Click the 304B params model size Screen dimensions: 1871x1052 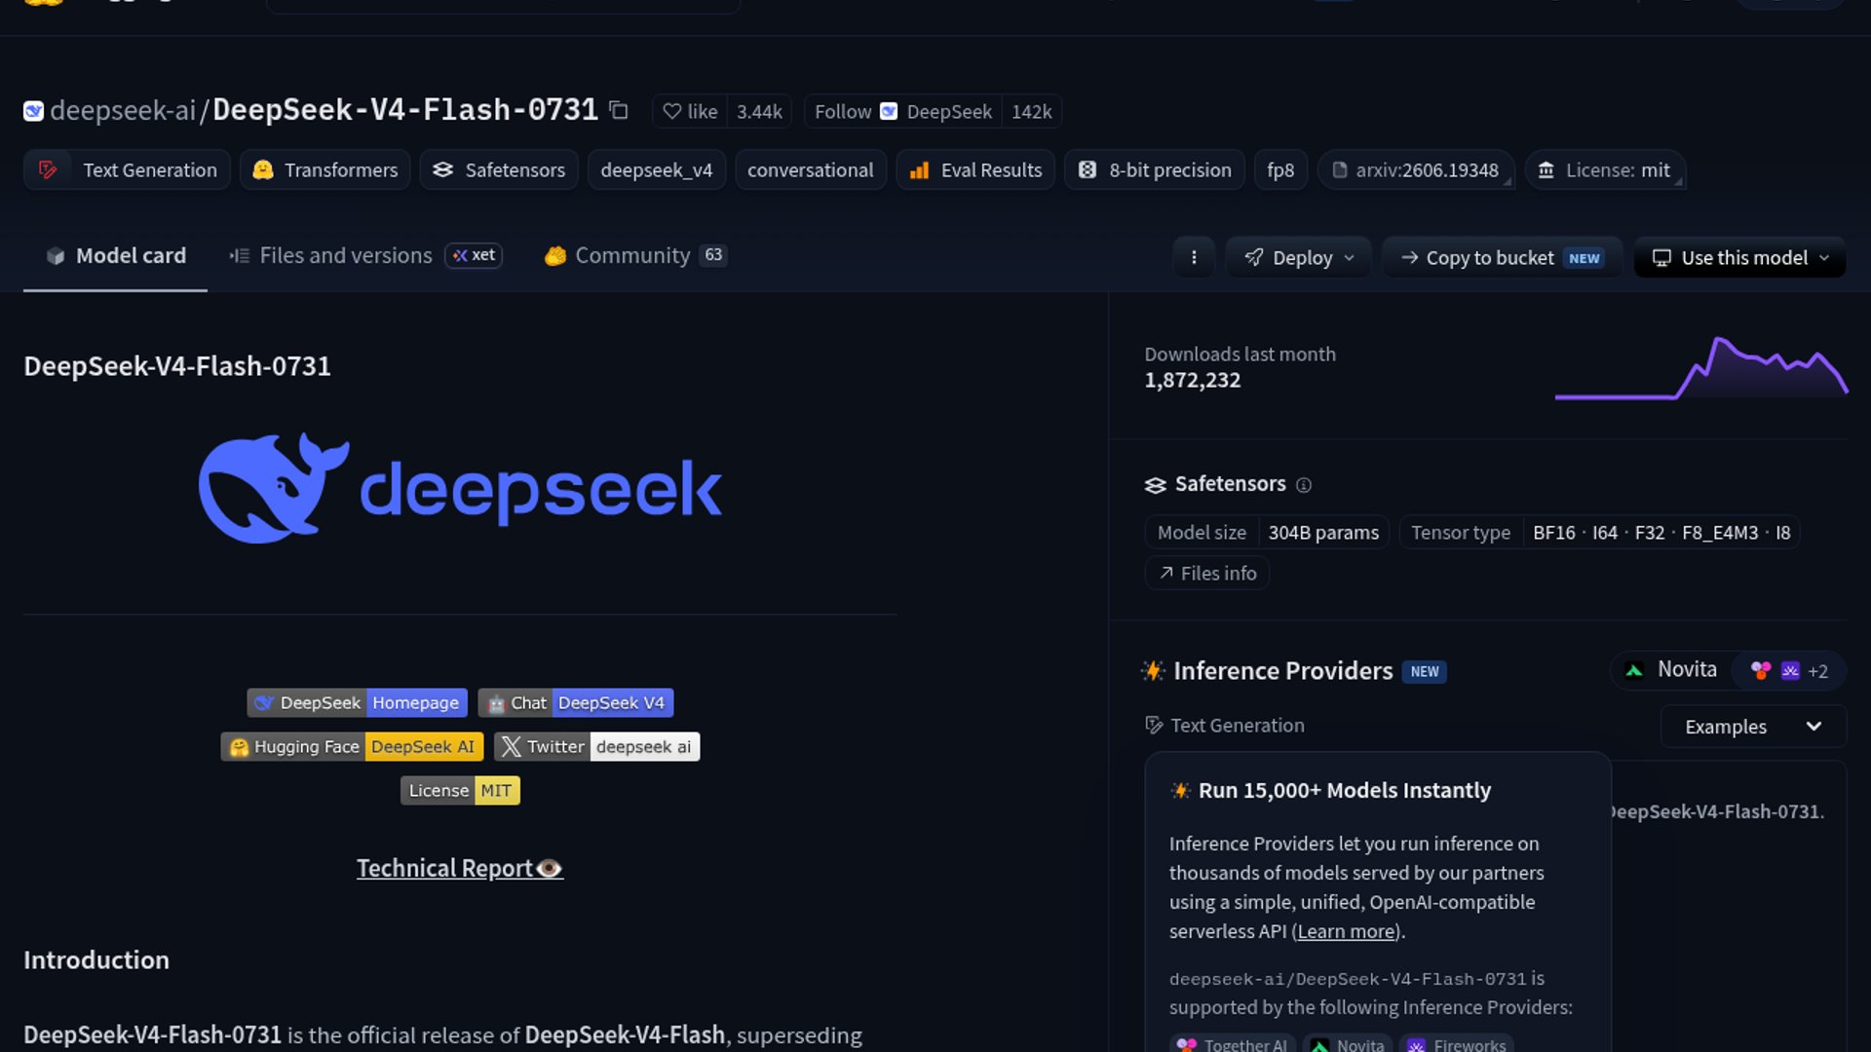pos(1323,533)
